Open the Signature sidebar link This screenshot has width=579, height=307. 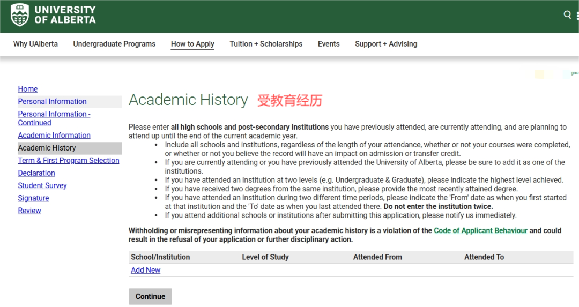(33, 198)
